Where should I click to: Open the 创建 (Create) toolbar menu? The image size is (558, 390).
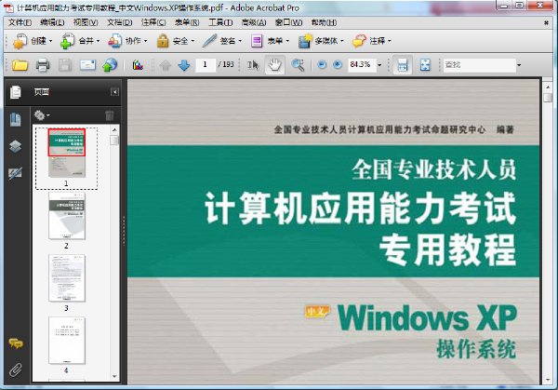[x=33, y=41]
